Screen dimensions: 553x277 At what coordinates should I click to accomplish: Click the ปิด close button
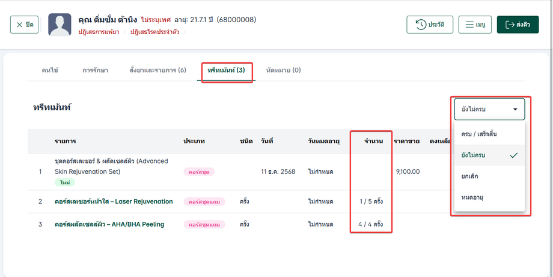tap(24, 25)
